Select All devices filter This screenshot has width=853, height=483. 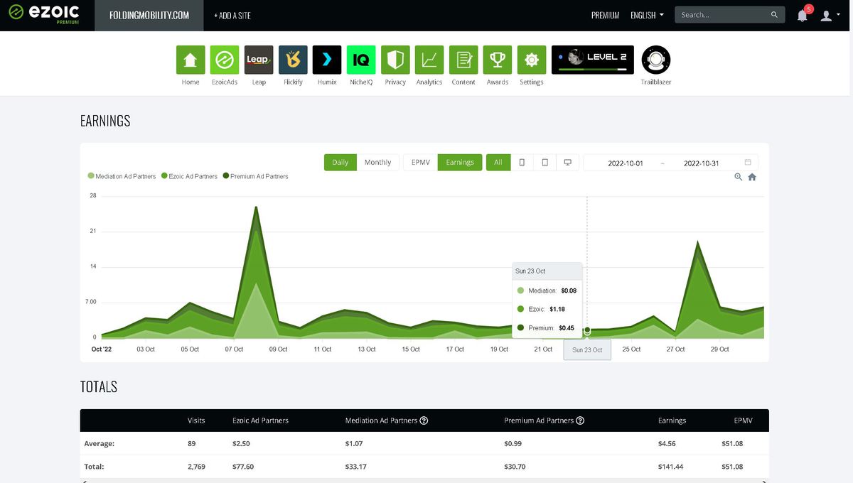pos(498,163)
